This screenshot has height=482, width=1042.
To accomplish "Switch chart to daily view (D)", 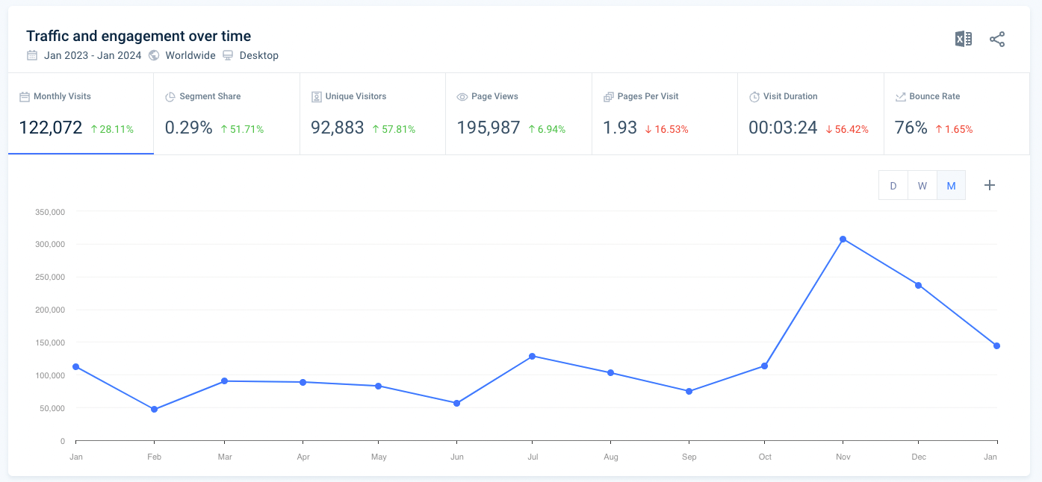I will pyautogui.click(x=893, y=186).
